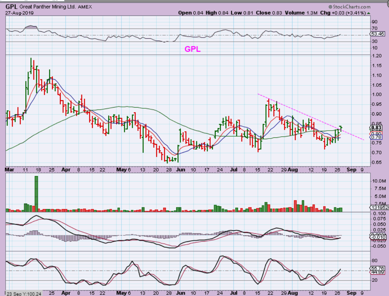This screenshot has width=389, height=296.
Task: Click the May 6 label at chart bottom
Action: (x=124, y=293)
